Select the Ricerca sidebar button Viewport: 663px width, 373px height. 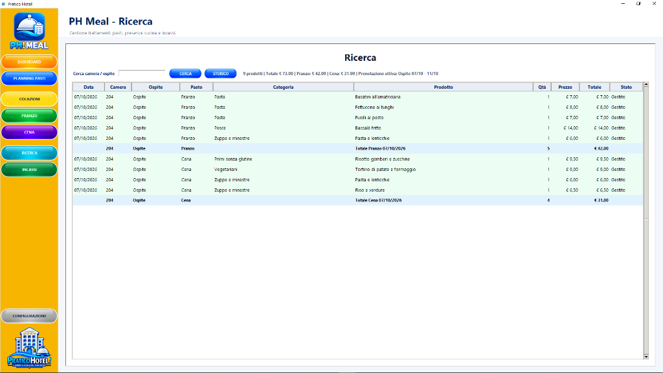point(29,153)
